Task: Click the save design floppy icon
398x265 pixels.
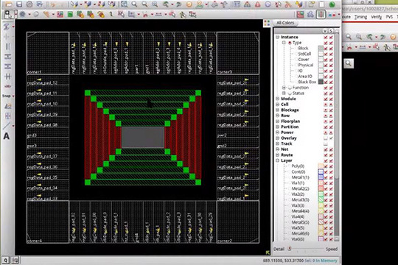Action: point(19,4)
